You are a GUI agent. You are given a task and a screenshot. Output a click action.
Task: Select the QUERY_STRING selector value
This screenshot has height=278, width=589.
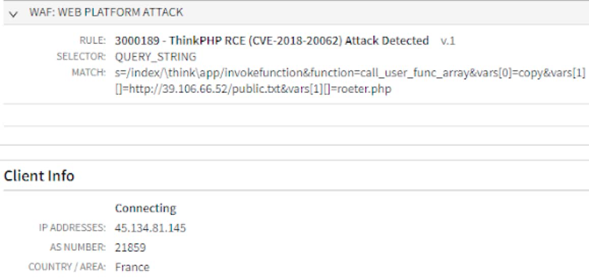coord(156,57)
